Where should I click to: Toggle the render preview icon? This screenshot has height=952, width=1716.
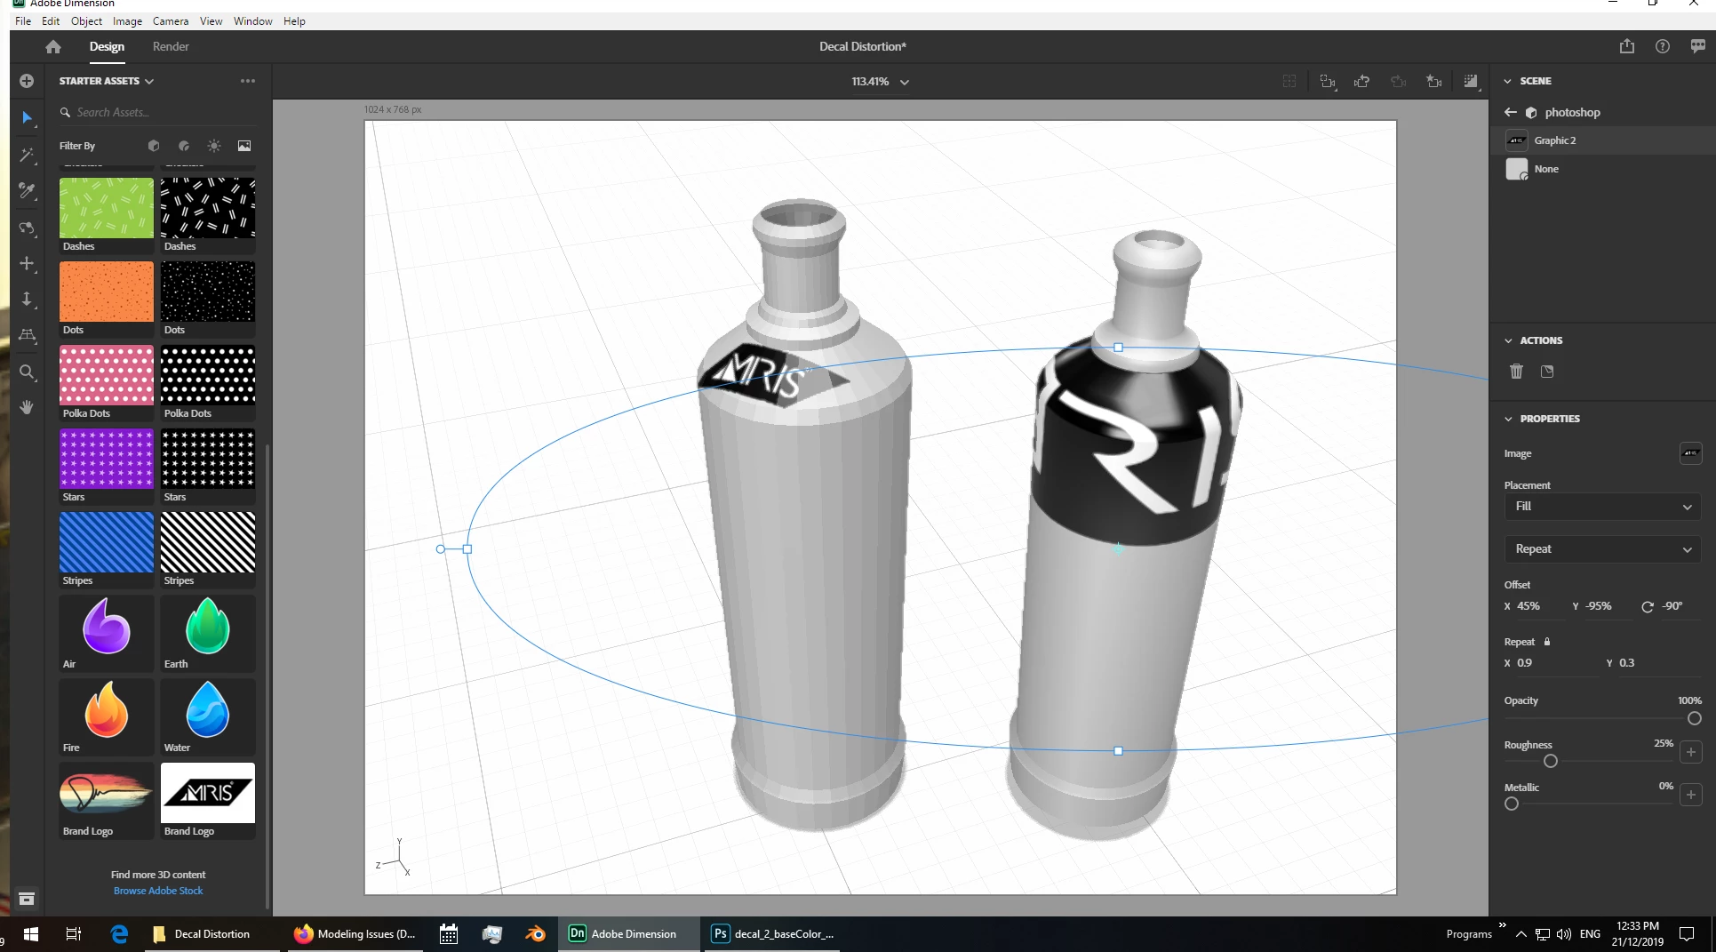click(x=1471, y=81)
